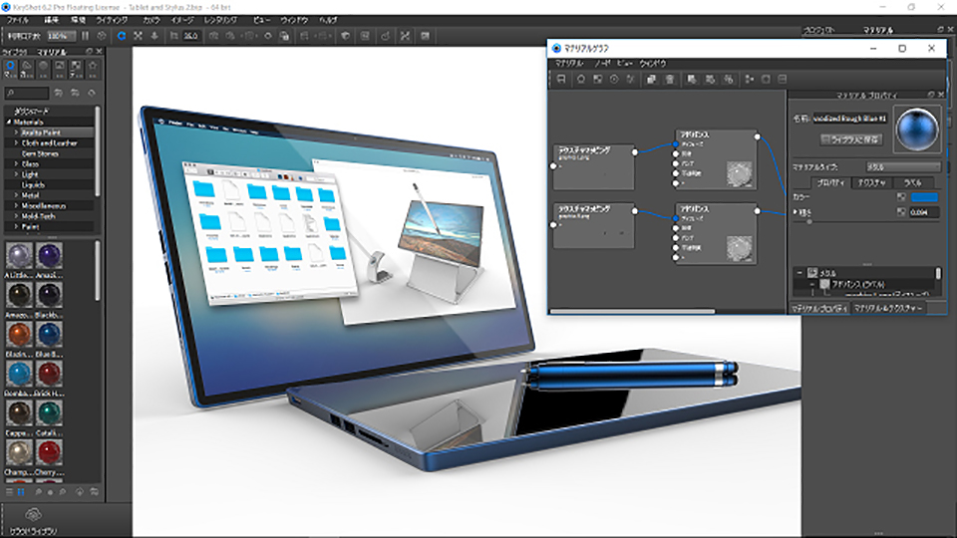957x538 pixels.
Task: Click the blue refresh arrow icon in toolbar
Action: click(x=122, y=35)
